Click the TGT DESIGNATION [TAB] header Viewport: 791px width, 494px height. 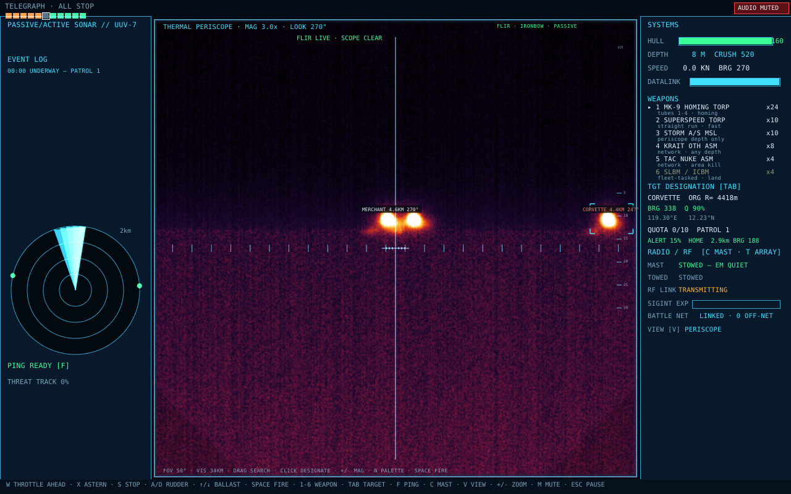click(x=694, y=187)
